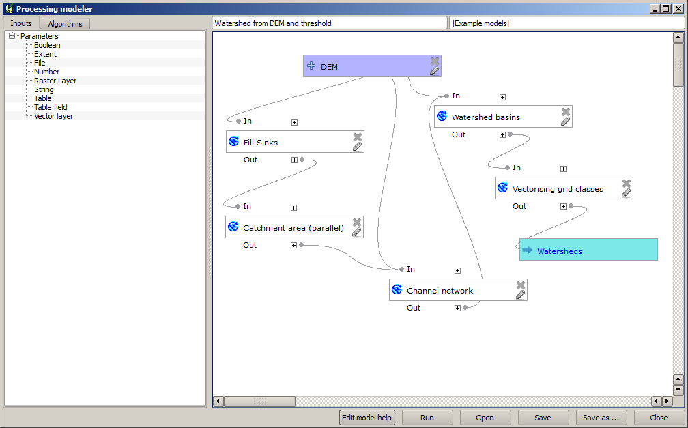This screenshot has width=688, height=428.
Task: Remove the Catchment area (parallel) node
Action: pyautogui.click(x=356, y=223)
